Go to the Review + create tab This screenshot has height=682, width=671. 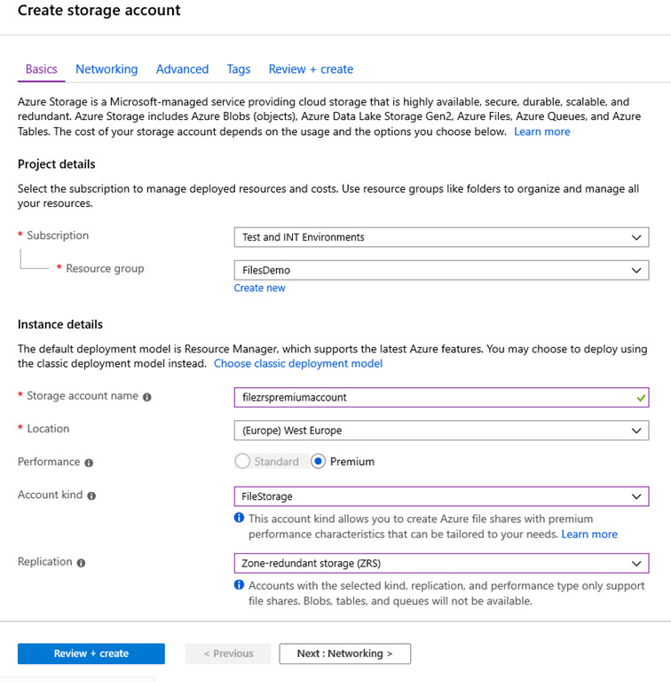[x=311, y=69]
